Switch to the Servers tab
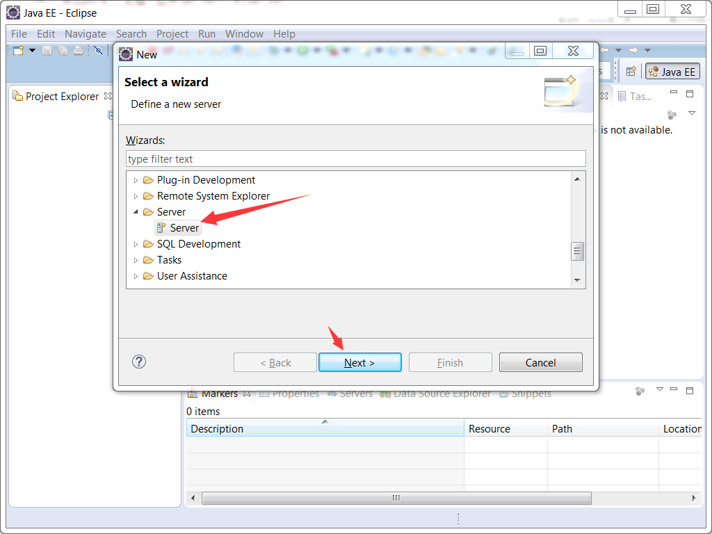 point(350,394)
